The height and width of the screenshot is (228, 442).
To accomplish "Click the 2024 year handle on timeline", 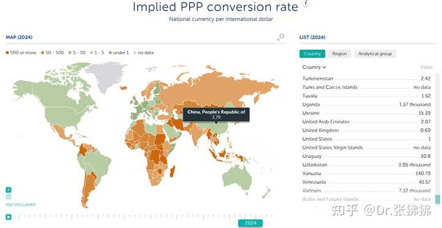I will [250, 223].
